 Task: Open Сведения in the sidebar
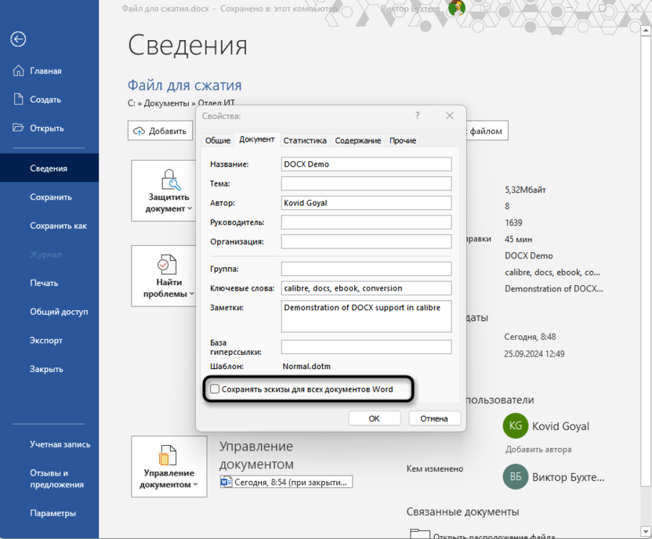click(49, 168)
